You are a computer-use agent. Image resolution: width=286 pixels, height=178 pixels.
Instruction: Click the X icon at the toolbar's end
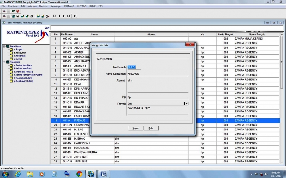(75, 16)
